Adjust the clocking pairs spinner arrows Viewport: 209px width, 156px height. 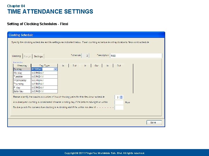[121, 97]
